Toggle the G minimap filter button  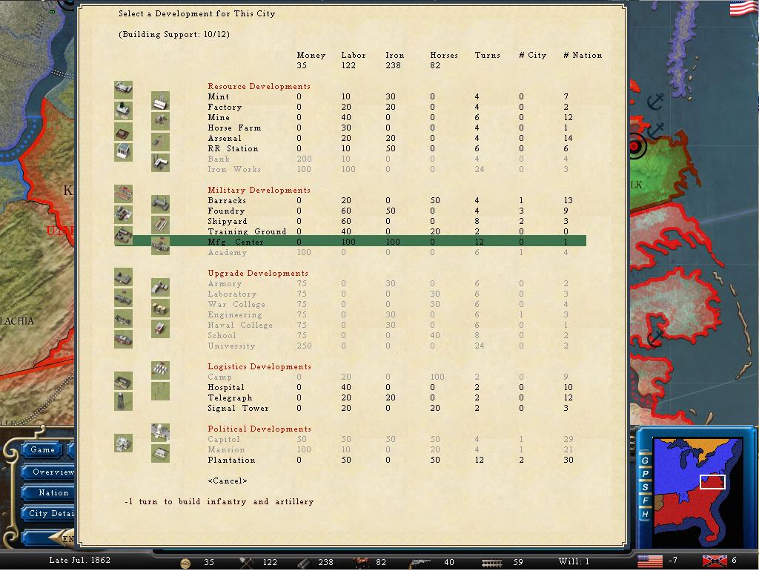[645, 460]
